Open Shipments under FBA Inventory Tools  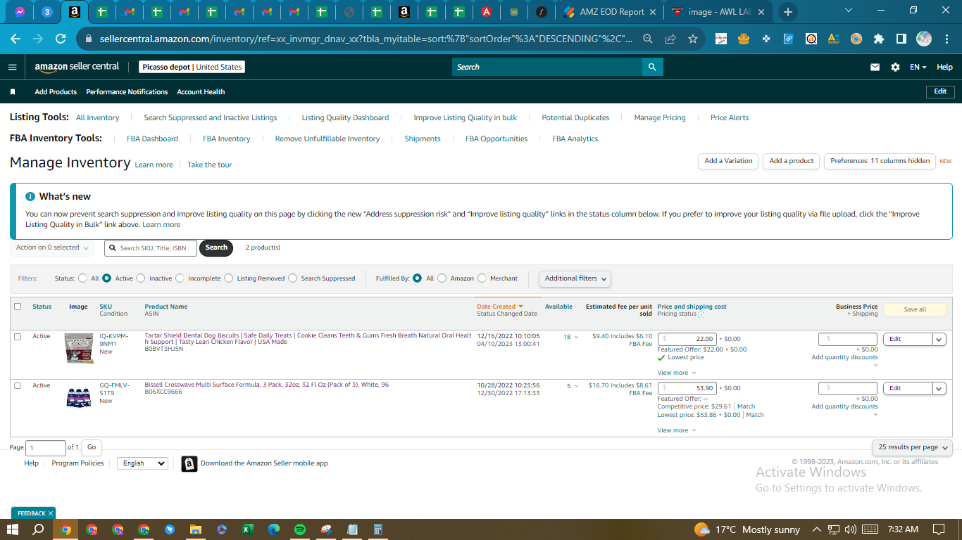423,139
